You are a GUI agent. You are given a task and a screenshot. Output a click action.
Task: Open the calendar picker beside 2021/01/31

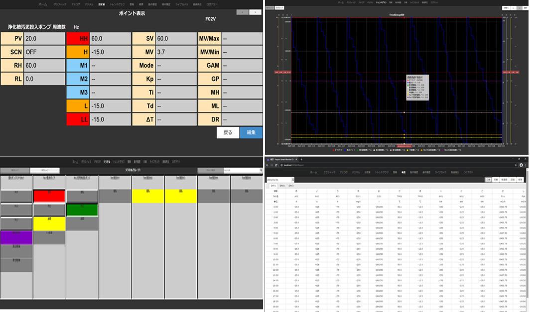coord(293,180)
